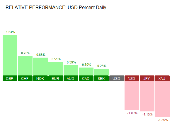Click the tall green GBP performance bar
This screenshot has height=131, width=177.
[10, 55]
